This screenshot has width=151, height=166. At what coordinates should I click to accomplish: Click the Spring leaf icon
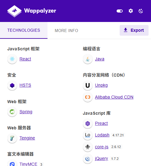click(12, 112)
